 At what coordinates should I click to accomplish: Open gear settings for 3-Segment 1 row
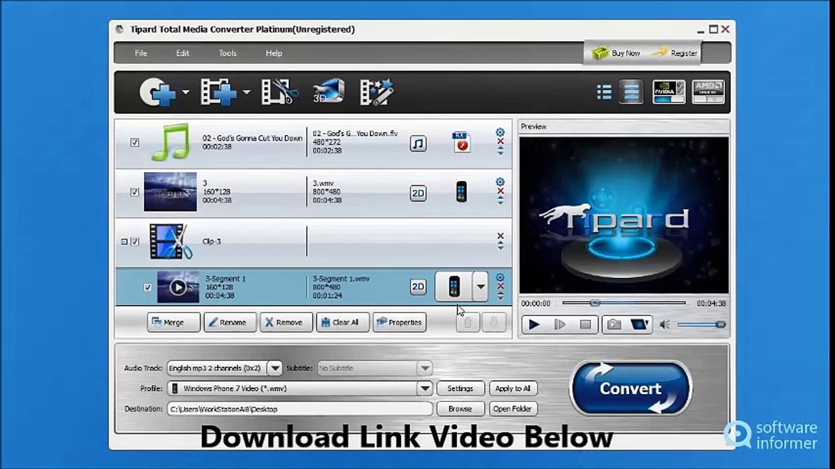click(x=500, y=277)
